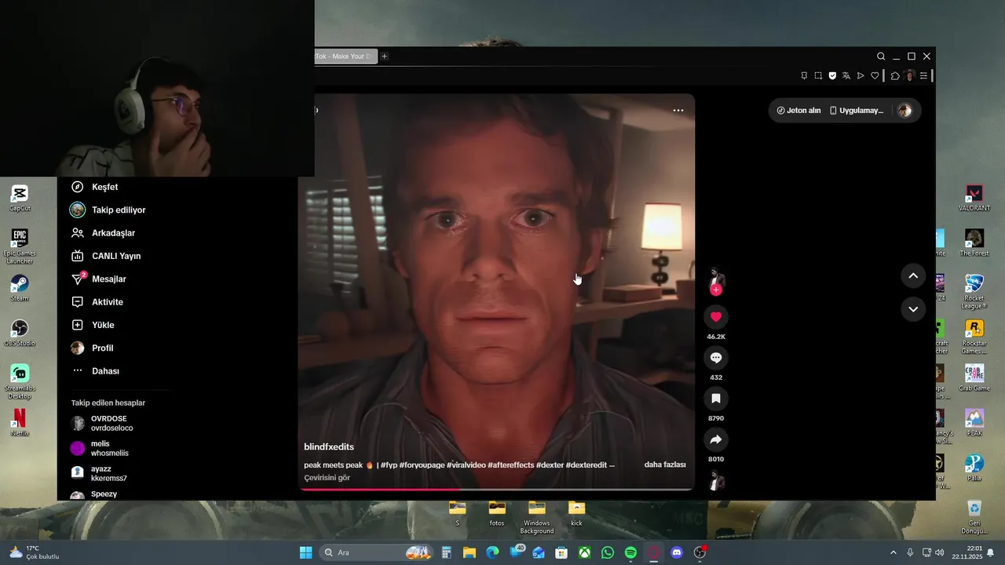Open VALORANT desktop shortcut

974,198
